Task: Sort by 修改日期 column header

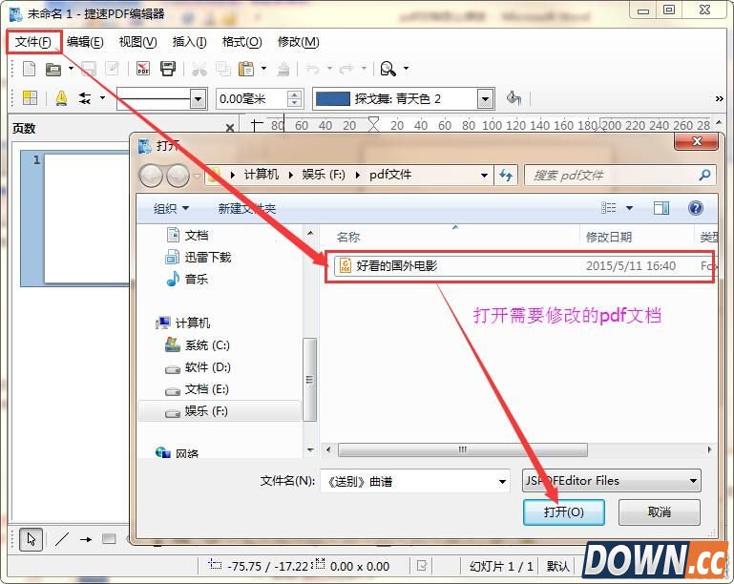Action: pos(609,238)
